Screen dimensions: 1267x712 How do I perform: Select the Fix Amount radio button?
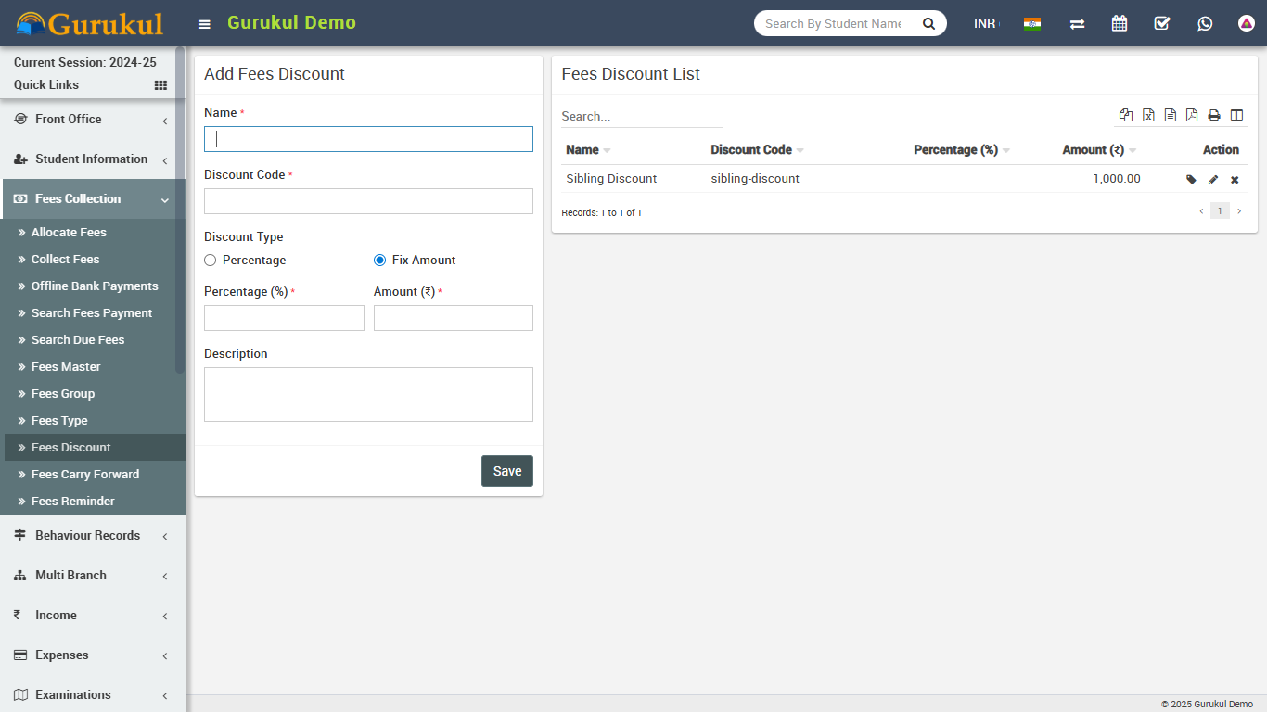coord(379,261)
